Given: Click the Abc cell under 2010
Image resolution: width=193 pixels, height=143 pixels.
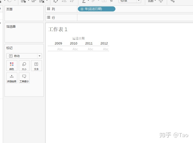Looking at the screenshot, I should coord(75,49).
